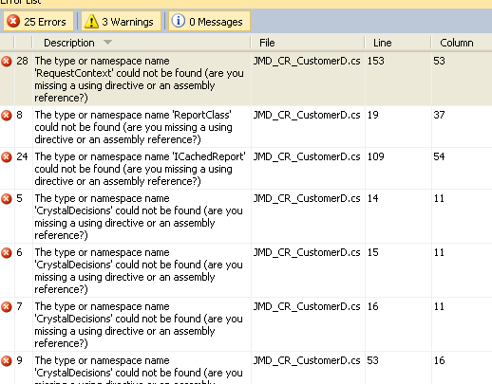Click the Description sort arrow
The height and width of the screenshot is (384, 492).
(107, 43)
